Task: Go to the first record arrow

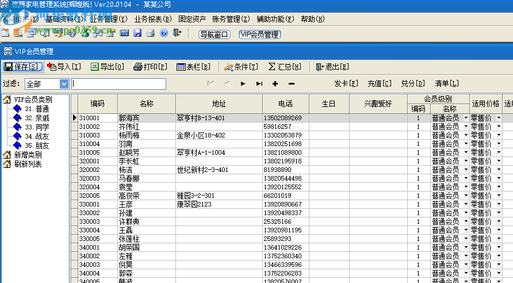Action: (211, 84)
